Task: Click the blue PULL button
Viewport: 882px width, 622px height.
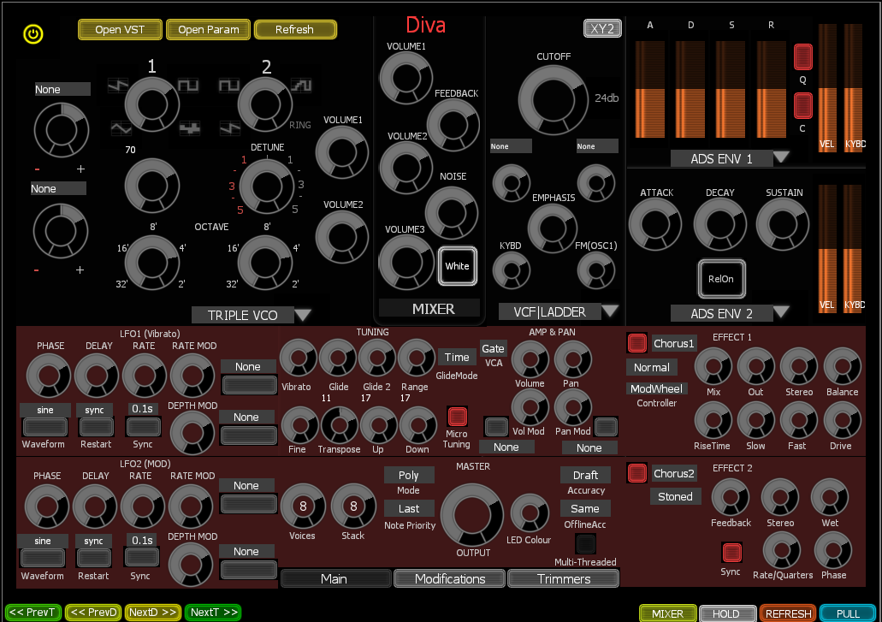Action: [x=848, y=613]
